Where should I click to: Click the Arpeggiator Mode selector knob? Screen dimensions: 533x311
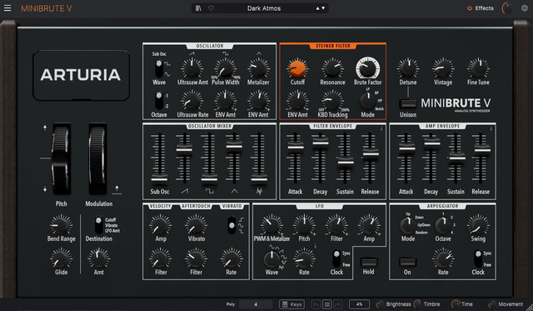(407, 225)
